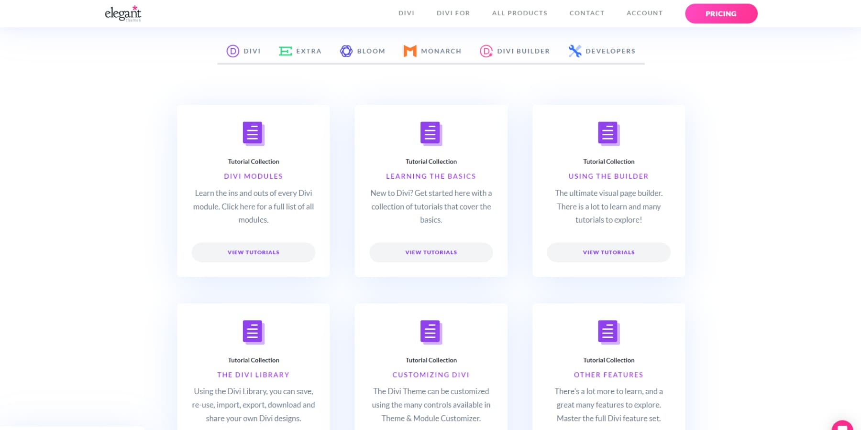The height and width of the screenshot is (430, 861).
Task: Open the DIVI MODULES collection link
Action: tap(253, 176)
